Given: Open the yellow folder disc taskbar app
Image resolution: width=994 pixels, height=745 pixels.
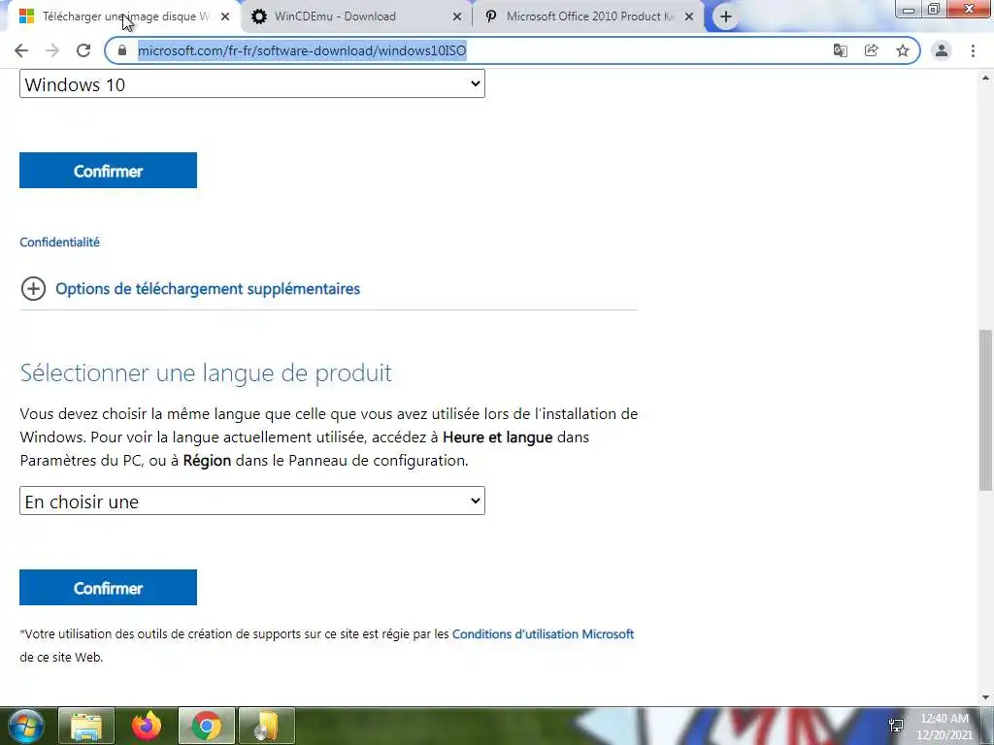Looking at the screenshot, I should [x=267, y=726].
